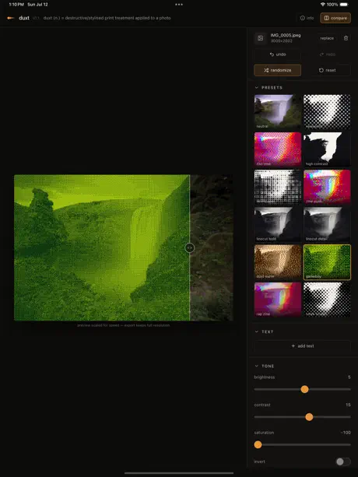Adjust the brightness slider handle

[304, 389]
